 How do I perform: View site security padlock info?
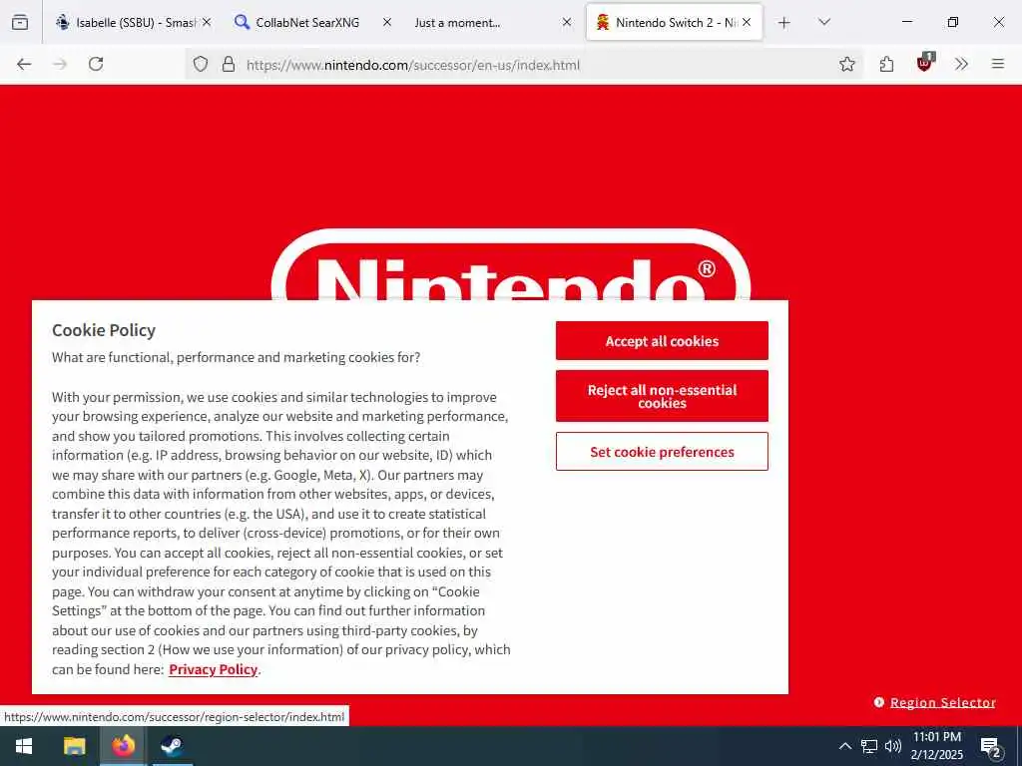[229, 64]
